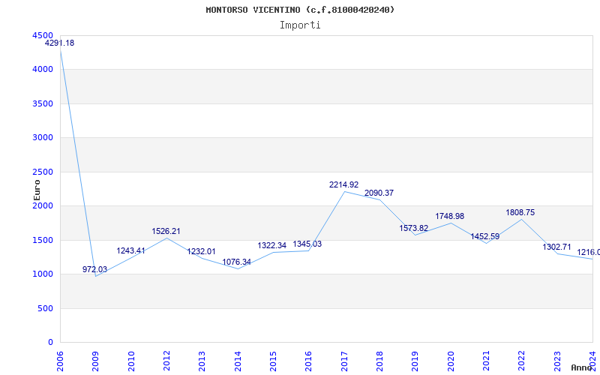Click x-axis year 2022
This screenshot has height=375, width=600.
[x=521, y=361]
